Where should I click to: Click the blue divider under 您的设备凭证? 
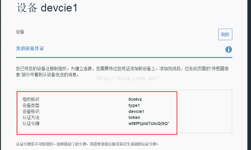click(124, 57)
